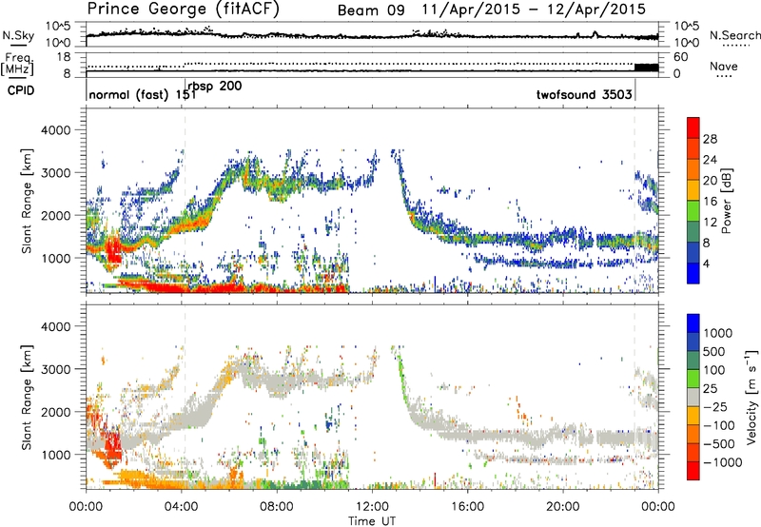This screenshot has width=761, height=527.
Task: Click the "08:00" time tick label
Action: pyautogui.click(x=277, y=507)
